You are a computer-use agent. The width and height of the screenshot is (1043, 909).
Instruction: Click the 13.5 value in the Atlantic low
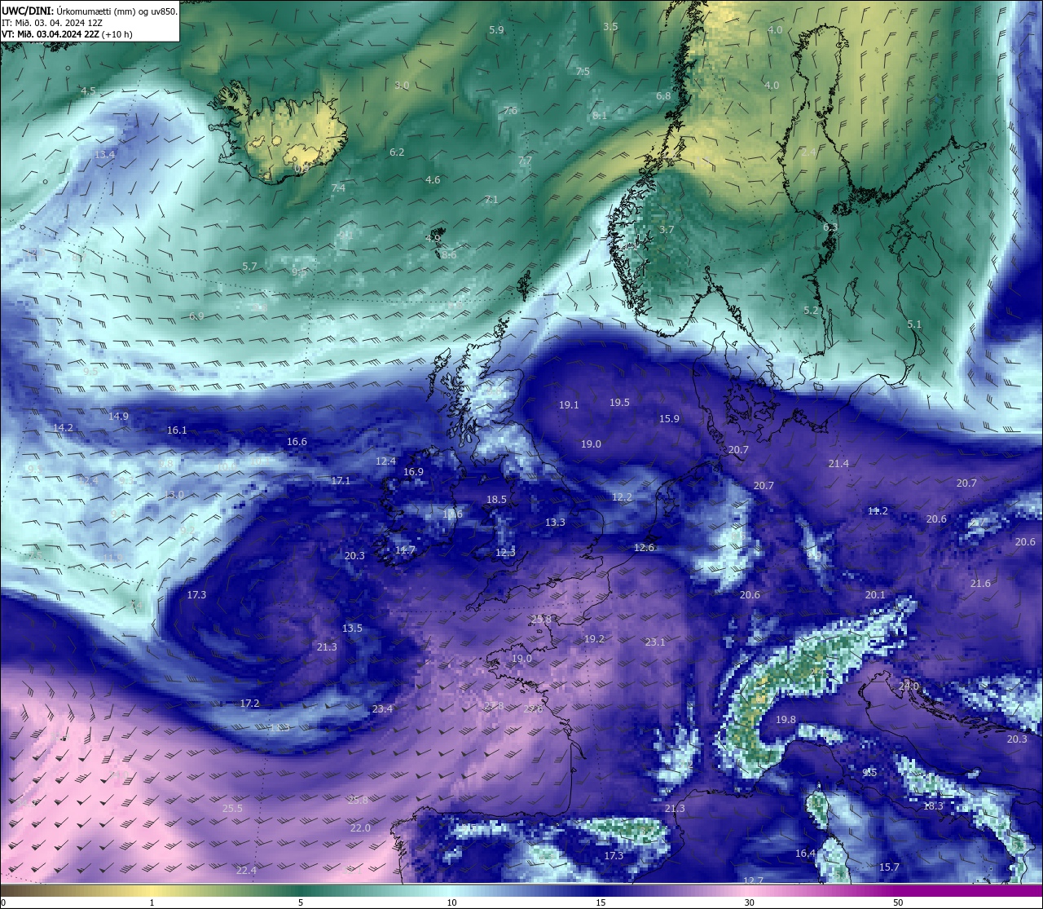click(352, 628)
